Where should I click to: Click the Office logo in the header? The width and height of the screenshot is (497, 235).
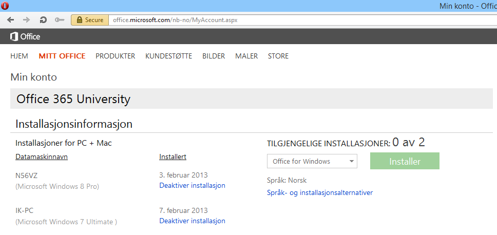coord(25,36)
